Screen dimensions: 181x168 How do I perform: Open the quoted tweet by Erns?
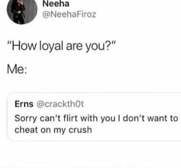click(94, 117)
